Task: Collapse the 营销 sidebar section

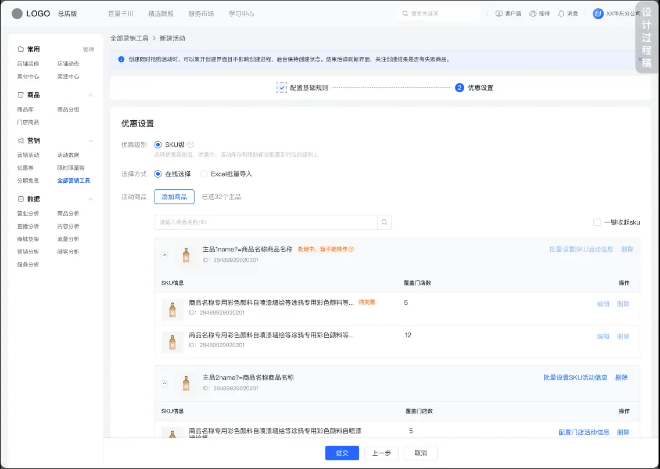Action: click(x=91, y=140)
